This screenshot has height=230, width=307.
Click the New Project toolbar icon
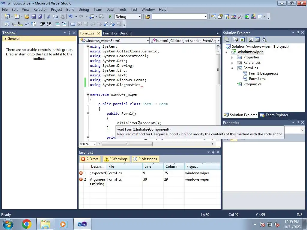tap(7, 17)
